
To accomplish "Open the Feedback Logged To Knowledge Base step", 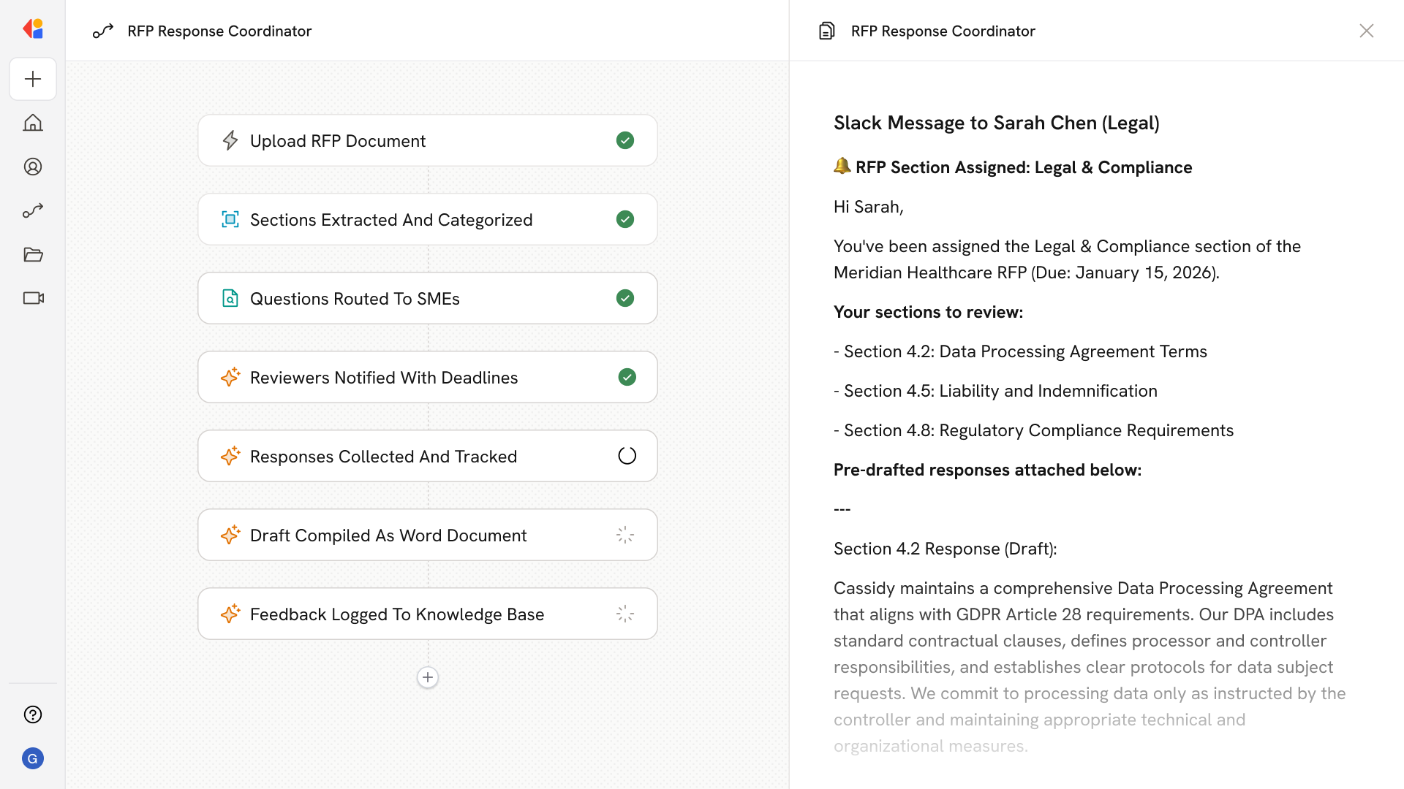I will click(x=396, y=614).
